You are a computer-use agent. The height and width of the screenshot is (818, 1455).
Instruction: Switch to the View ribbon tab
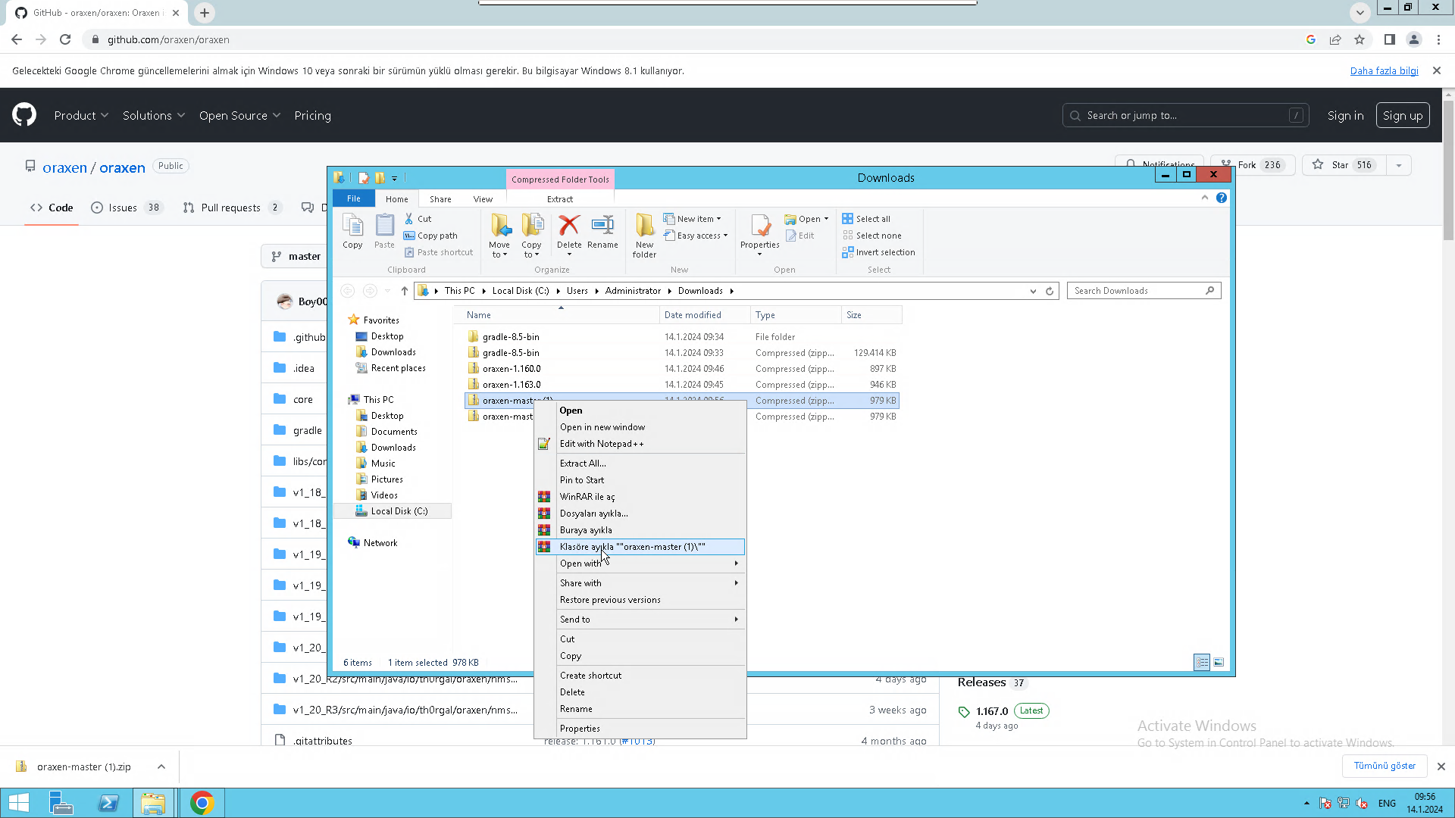click(483, 199)
